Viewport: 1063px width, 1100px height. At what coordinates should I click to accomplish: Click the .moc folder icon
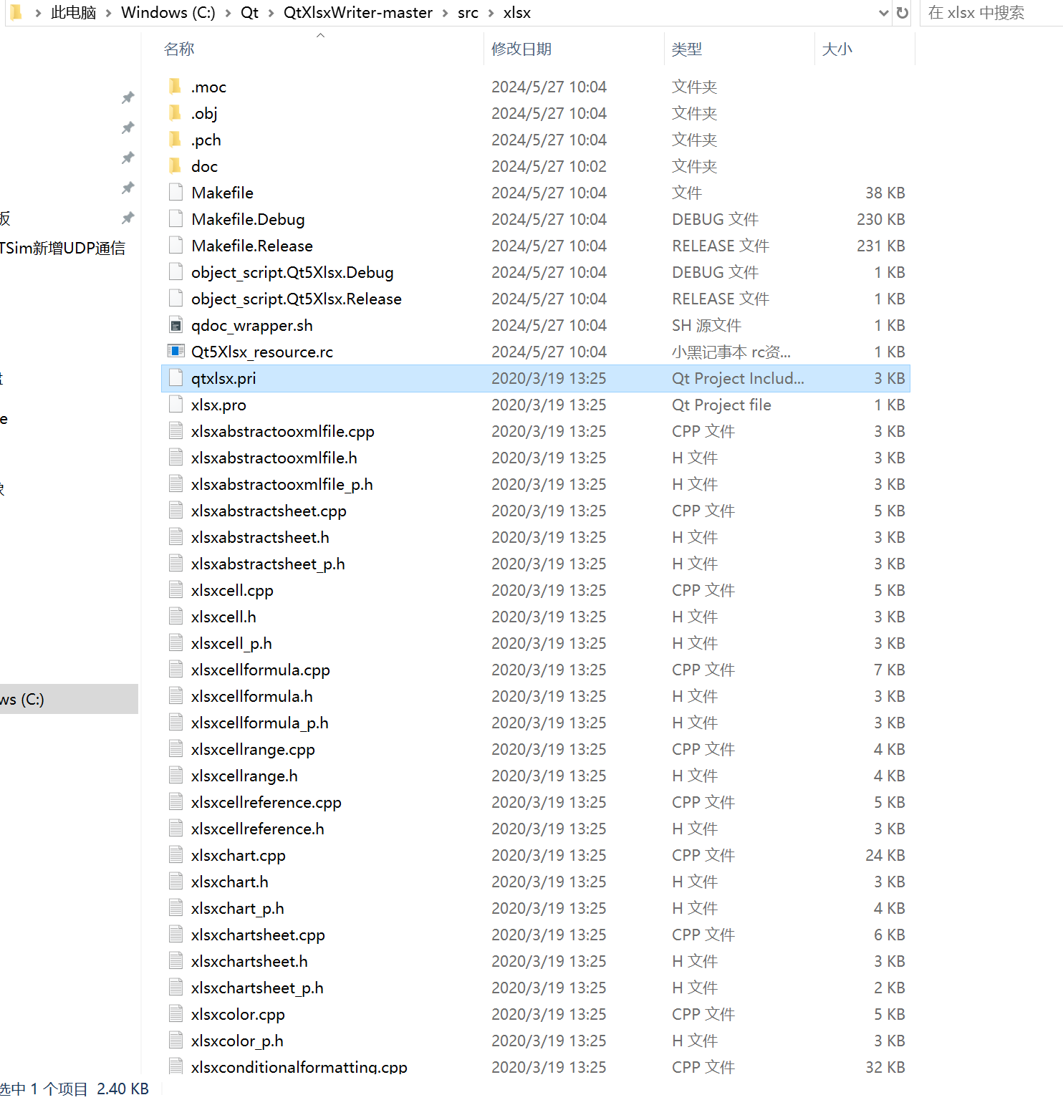click(x=175, y=87)
